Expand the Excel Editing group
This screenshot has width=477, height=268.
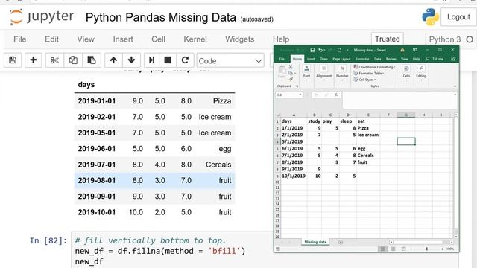tap(421, 73)
